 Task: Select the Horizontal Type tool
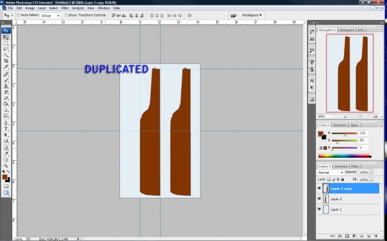tap(6, 129)
